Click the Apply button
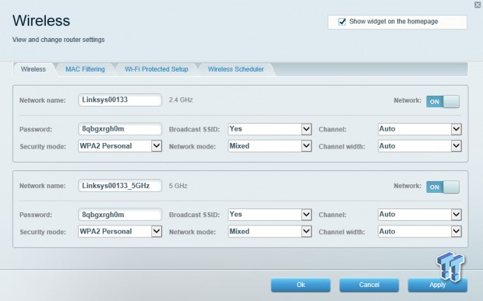 pyautogui.click(x=437, y=285)
